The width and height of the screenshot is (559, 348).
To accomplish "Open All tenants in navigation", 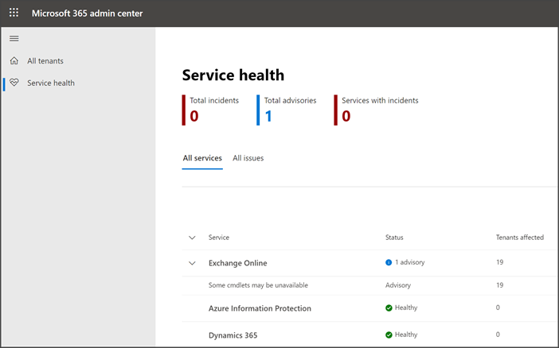I will point(45,61).
